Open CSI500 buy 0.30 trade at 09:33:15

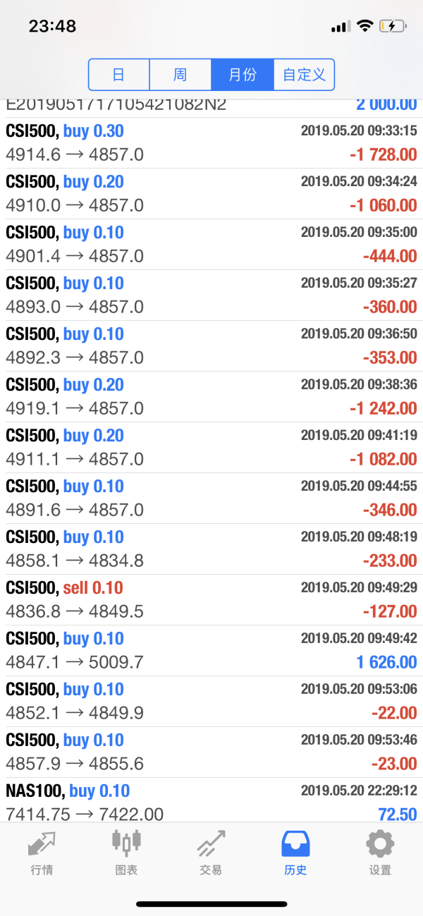coord(211,142)
